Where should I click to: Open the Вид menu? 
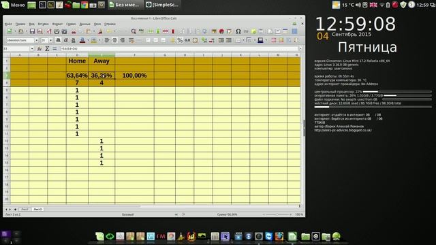[32, 24]
